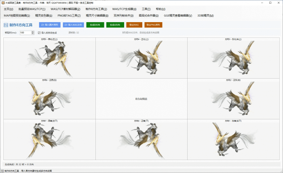Open WAS/TCP素材解码器(2) menu
The height and width of the screenshot is (173, 283).
(65, 9)
